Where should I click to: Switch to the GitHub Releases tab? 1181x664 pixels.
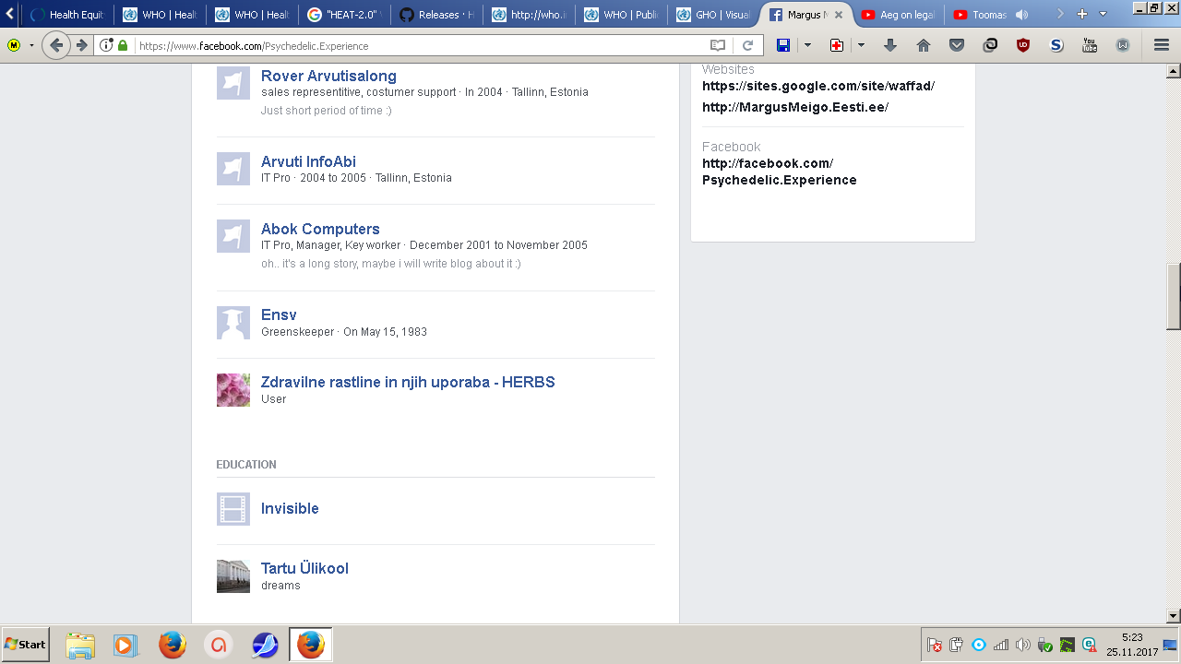(435, 15)
